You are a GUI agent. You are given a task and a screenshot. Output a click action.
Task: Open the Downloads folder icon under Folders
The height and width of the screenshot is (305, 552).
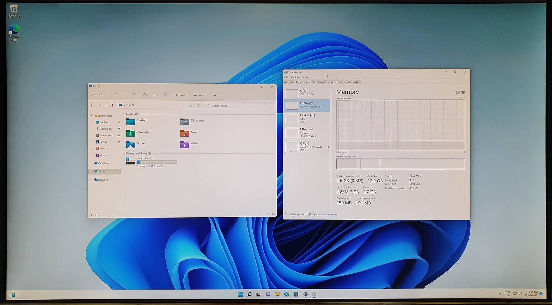point(130,133)
